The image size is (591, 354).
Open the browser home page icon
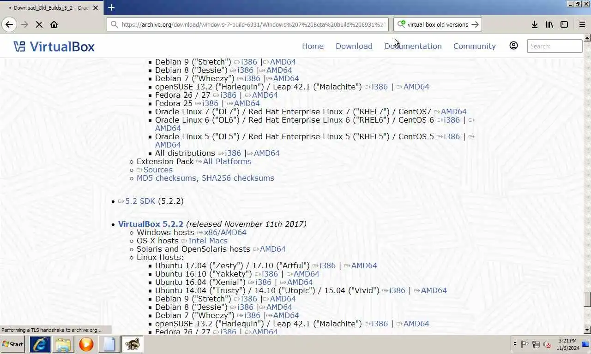point(54,24)
